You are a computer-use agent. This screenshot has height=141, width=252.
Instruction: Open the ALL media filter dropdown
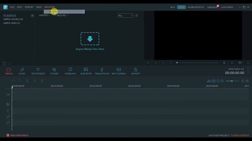pyautogui.click(x=126, y=16)
